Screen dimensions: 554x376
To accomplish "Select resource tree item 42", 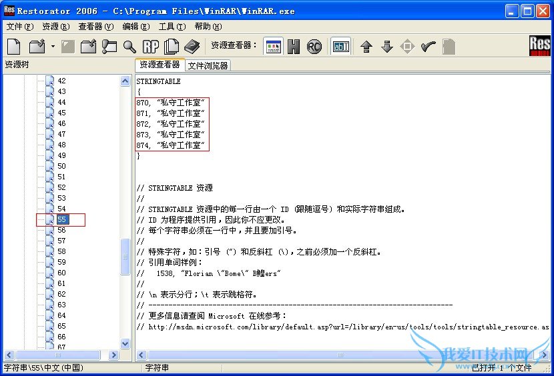I will click(61, 81).
